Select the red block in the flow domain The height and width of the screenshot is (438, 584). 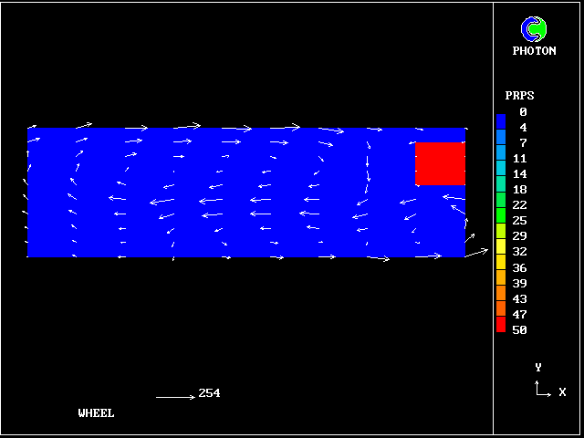[x=440, y=163]
